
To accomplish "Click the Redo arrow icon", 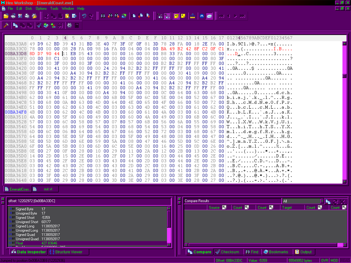I will pyautogui.click(x=91, y=16).
